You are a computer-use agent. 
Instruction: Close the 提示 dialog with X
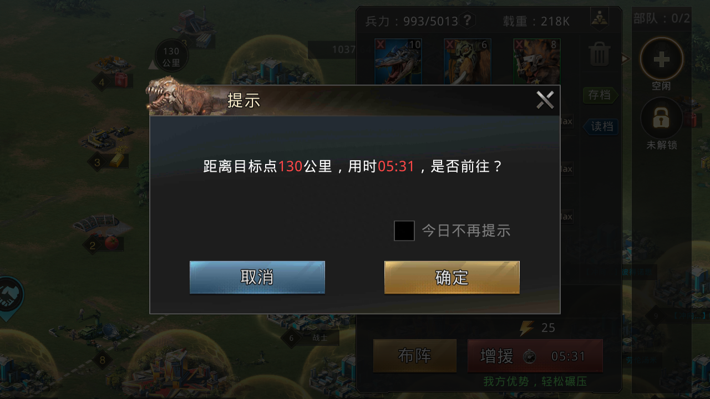[x=545, y=100]
